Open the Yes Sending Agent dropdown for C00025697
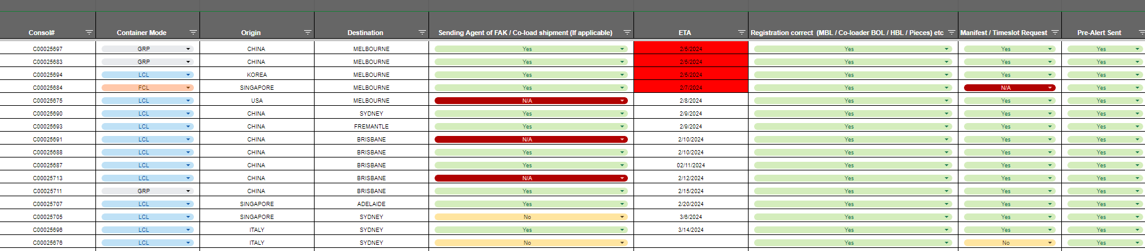Screen dimensions: 1145x251 pos(531,49)
